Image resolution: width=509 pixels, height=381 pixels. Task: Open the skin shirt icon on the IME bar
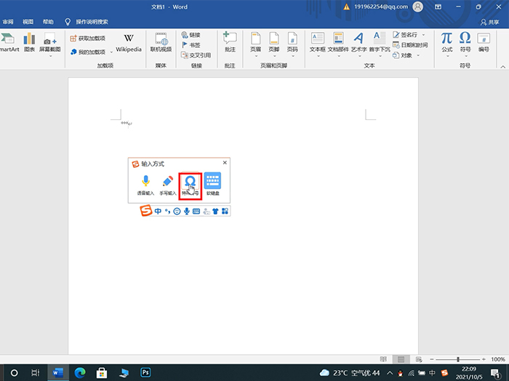pos(215,212)
